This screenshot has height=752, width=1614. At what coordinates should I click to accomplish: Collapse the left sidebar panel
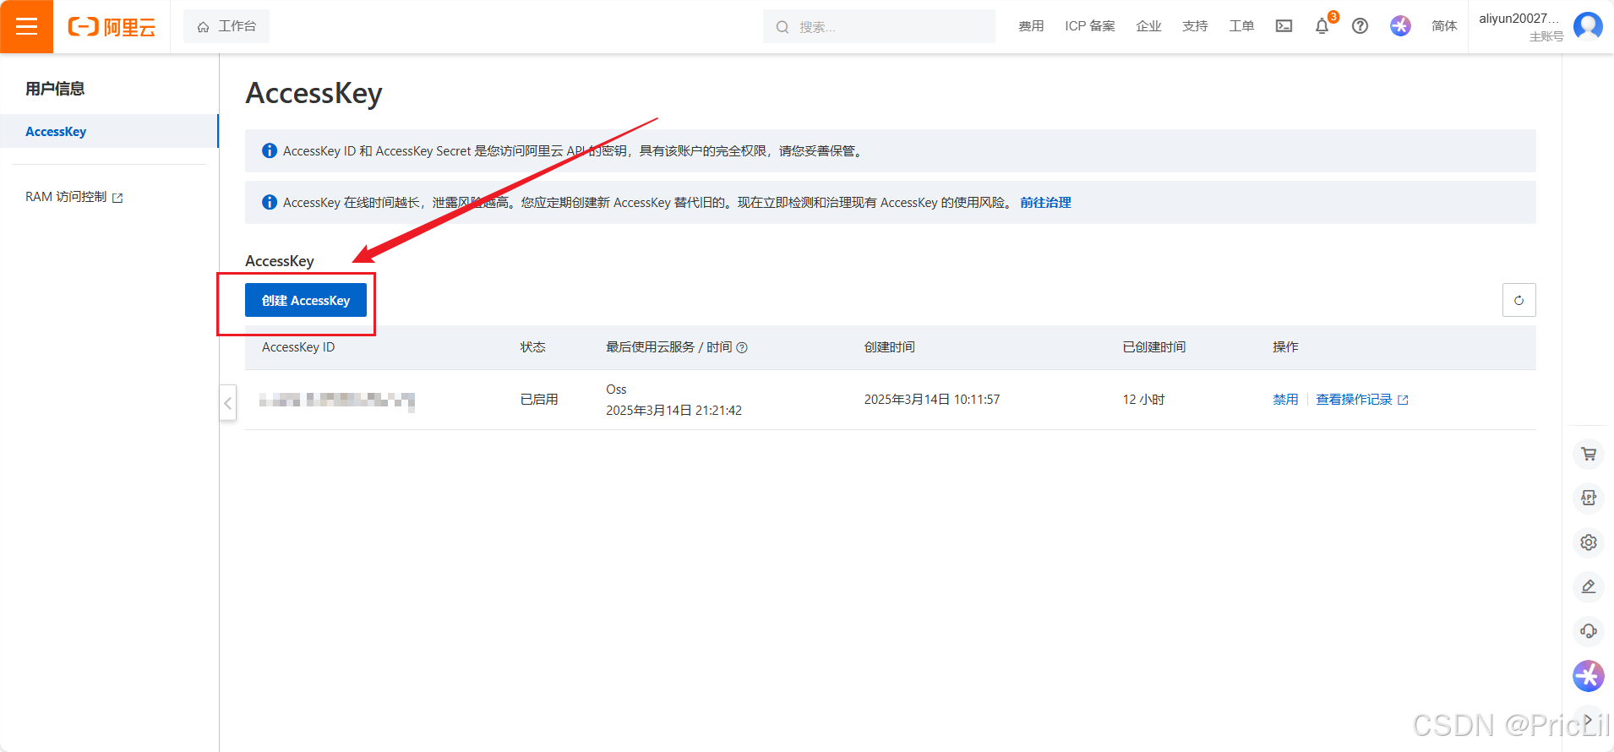tap(228, 403)
